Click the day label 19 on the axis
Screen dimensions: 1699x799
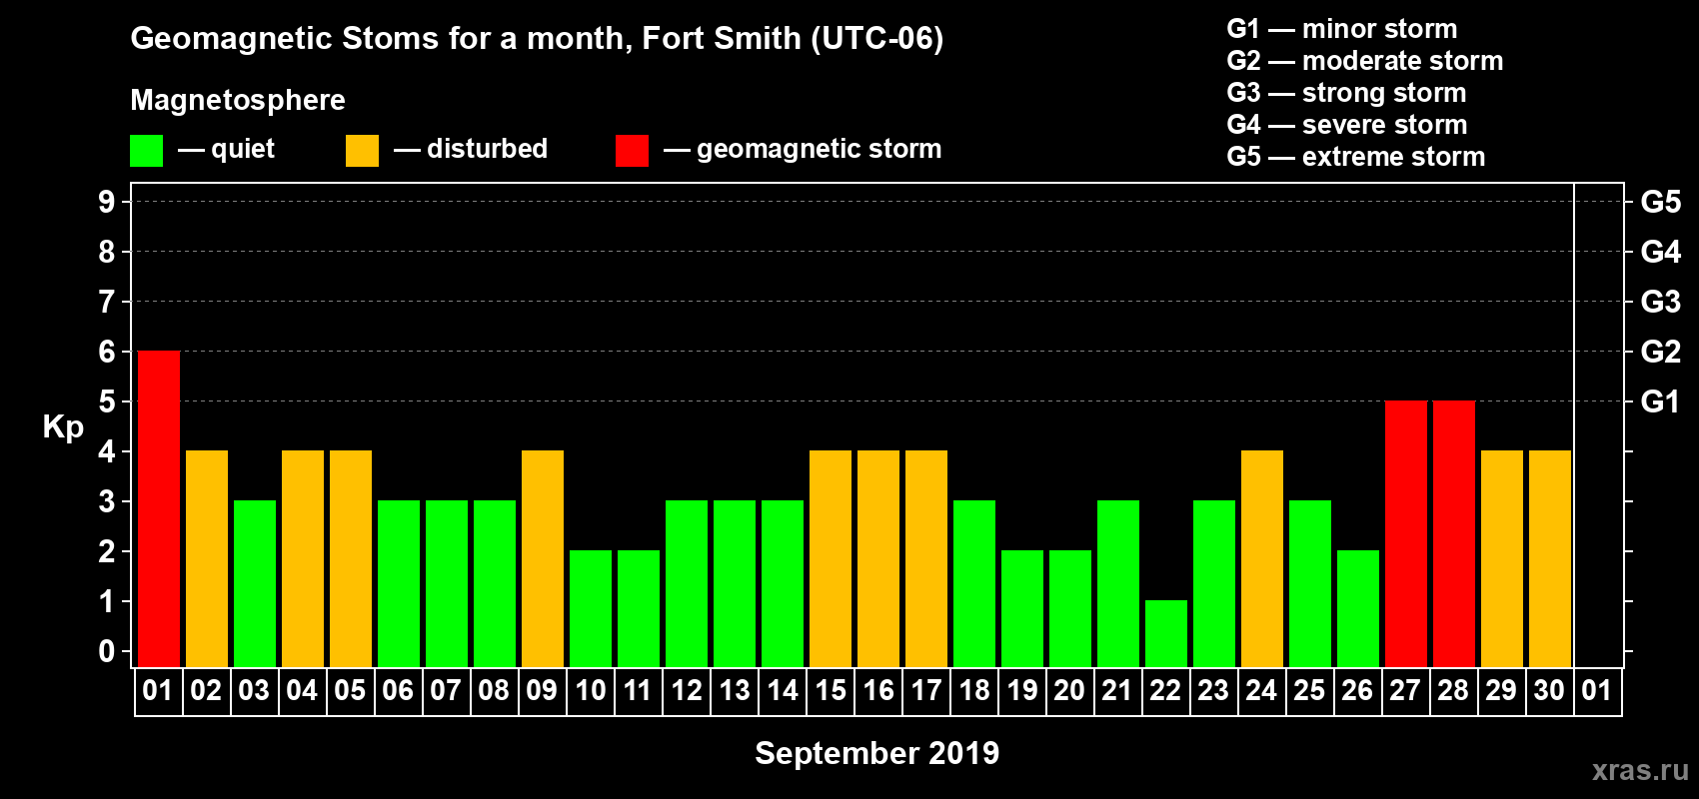pyautogui.click(x=1021, y=691)
